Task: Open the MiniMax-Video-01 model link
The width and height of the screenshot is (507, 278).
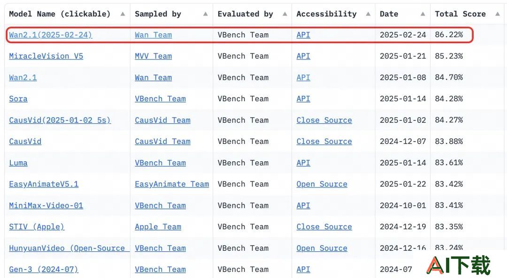Action: [x=46, y=205]
